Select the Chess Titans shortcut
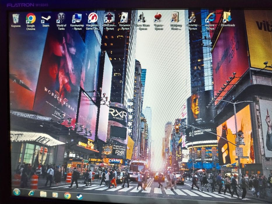 (142, 21)
